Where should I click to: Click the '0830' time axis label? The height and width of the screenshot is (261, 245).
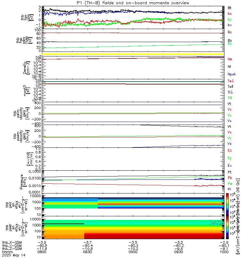(87, 252)
